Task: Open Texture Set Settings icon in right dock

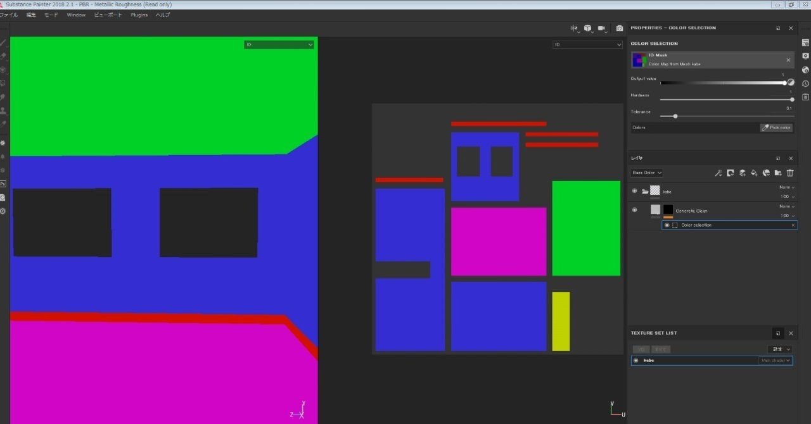Action: tap(805, 42)
